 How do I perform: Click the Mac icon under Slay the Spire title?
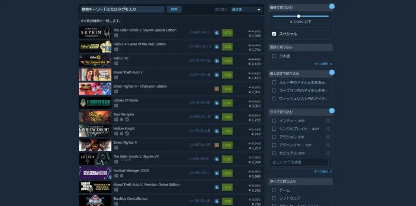point(122,119)
